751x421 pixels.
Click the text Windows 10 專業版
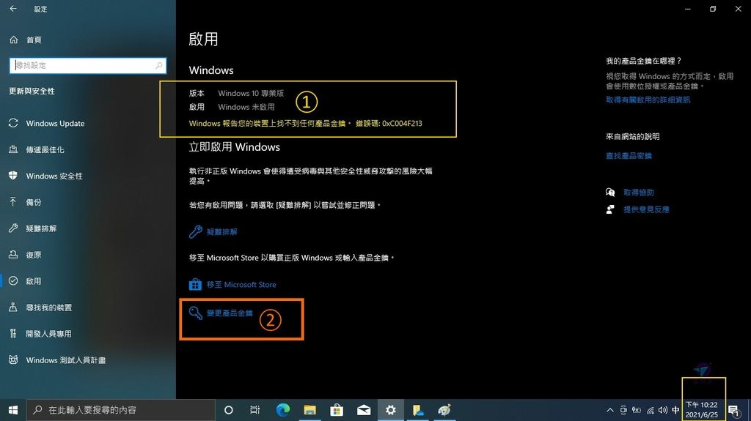(x=251, y=93)
